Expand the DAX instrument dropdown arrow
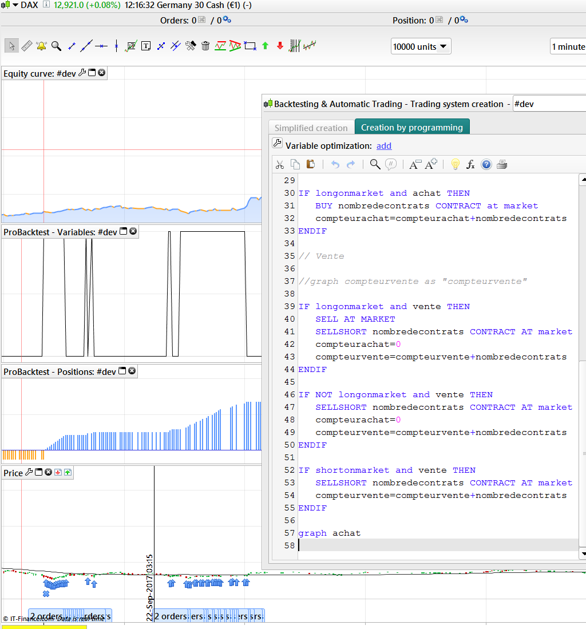Image resolution: width=586 pixels, height=629 pixels. coord(15,5)
